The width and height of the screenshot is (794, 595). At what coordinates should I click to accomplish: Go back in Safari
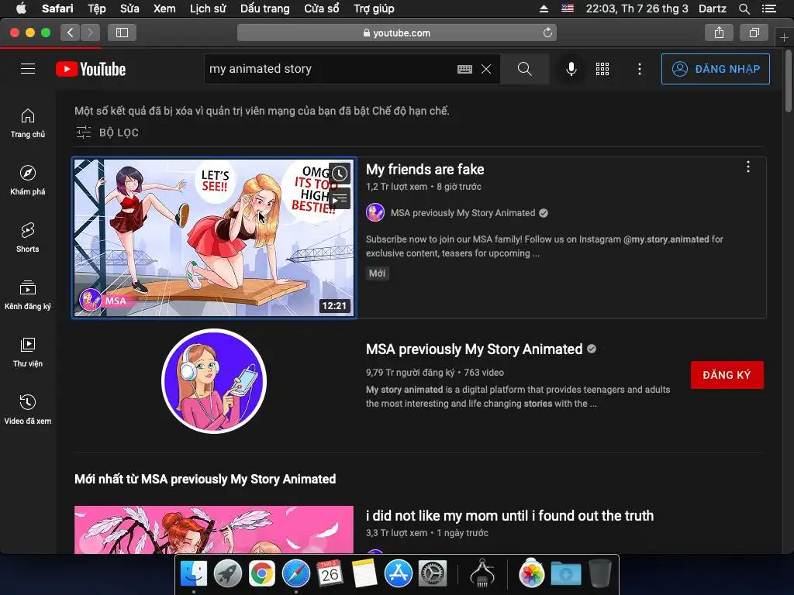tap(71, 33)
